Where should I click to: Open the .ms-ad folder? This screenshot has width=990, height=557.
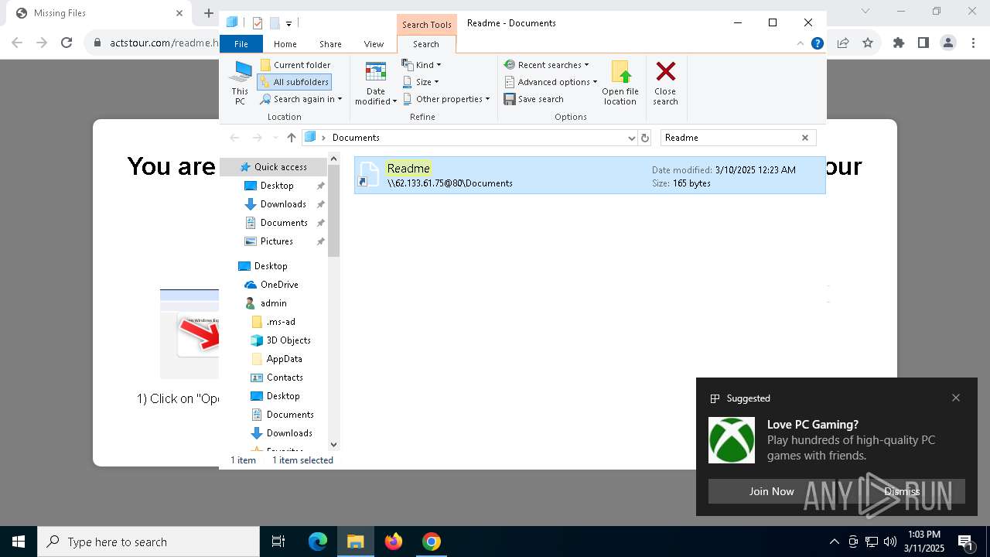coord(280,322)
